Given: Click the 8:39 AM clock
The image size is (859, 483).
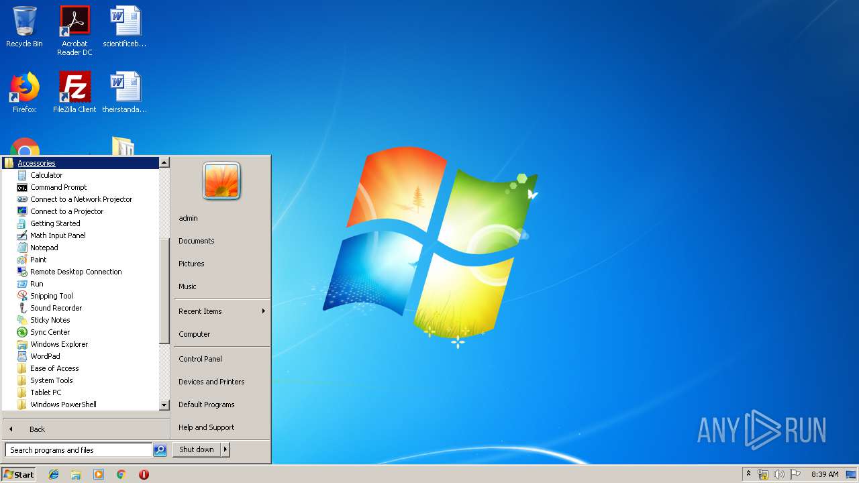Looking at the screenshot, I should point(825,474).
